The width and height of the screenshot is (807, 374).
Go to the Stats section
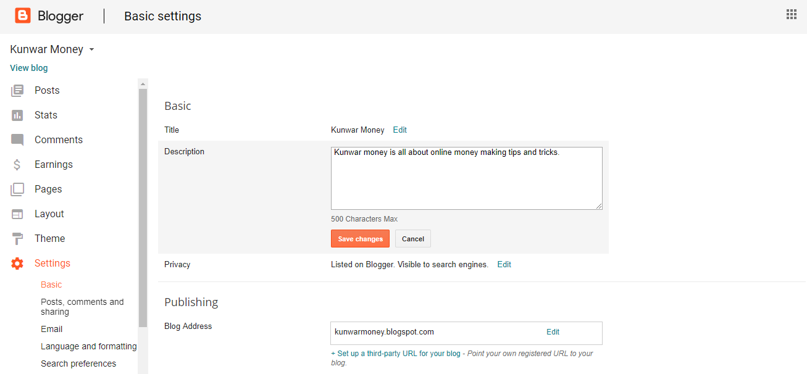point(46,115)
